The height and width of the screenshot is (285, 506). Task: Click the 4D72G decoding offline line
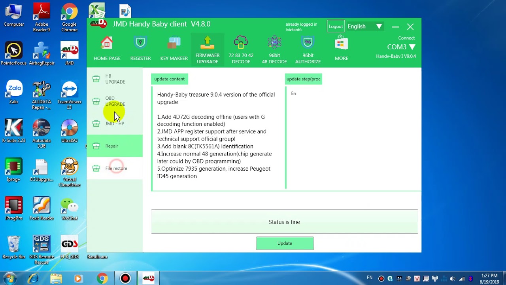tap(211, 120)
